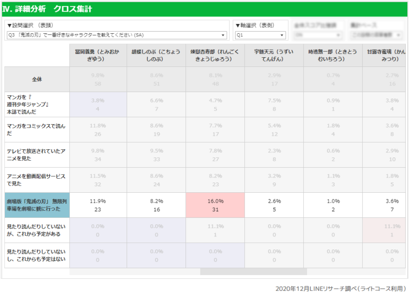
Task: Select the これから予定がある row header
Action: point(37,230)
